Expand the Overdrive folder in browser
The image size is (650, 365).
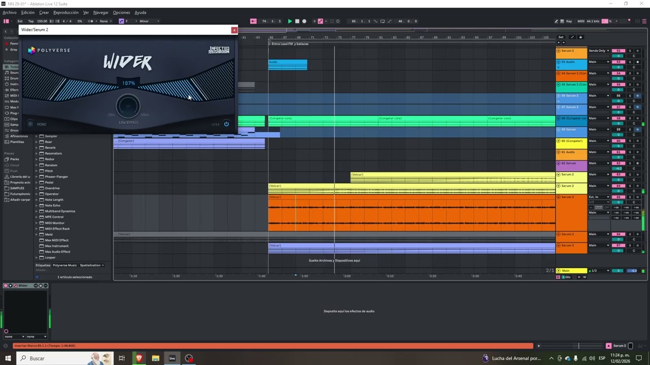click(x=37, y=188)
